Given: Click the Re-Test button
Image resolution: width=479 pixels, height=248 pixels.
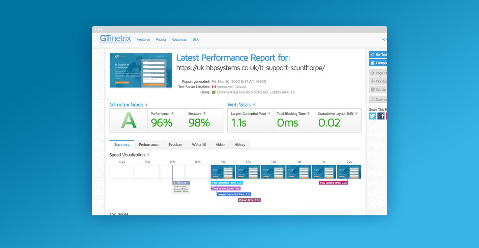Looking at the screenshot, I should [x=378, y=55].
